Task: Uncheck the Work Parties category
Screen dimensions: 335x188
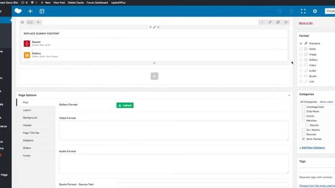Action: (x=304, y=139)
